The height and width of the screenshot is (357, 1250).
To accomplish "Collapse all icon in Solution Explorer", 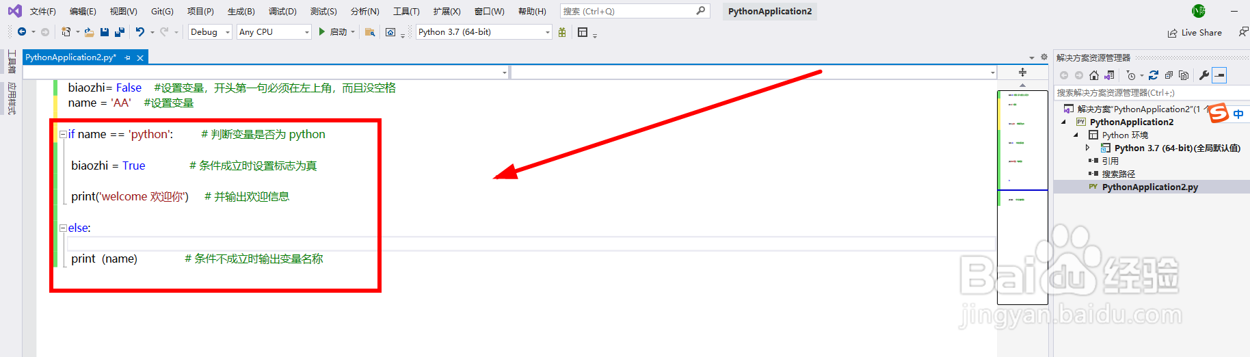I will (1169, 75).
